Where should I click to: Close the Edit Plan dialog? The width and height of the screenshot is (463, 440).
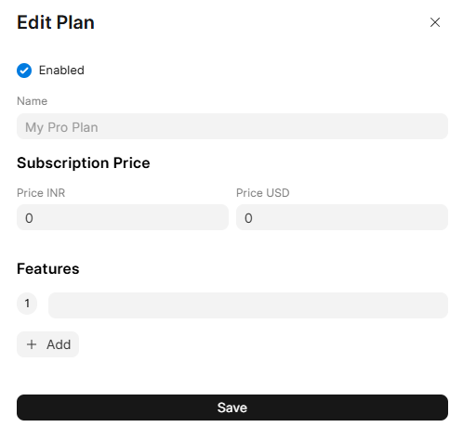[435, 22]
